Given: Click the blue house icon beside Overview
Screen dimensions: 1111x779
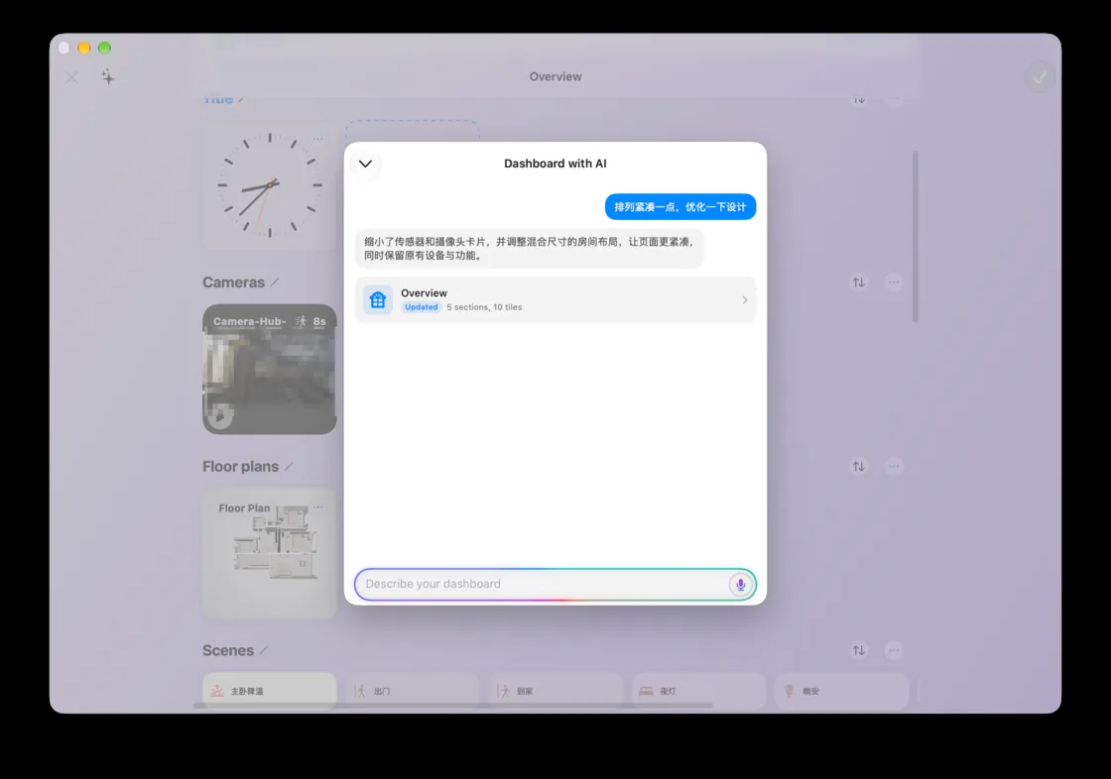Looking at the screenshot, I should [378, 299].
